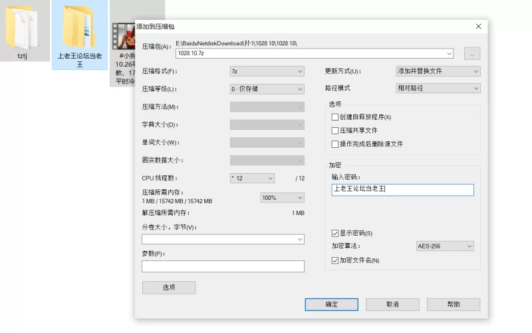Screen dimensions: 532x333
Task: Click the 压缩所需内存 value 1 MB / 15742 MB
Action: (177, 201)
